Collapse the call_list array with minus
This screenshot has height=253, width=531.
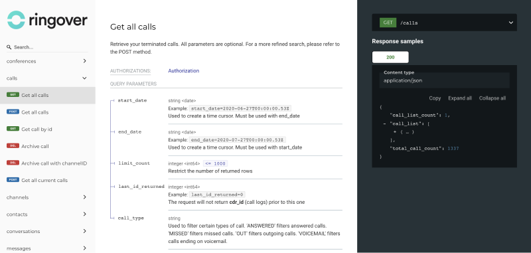(x=384, y=124)
